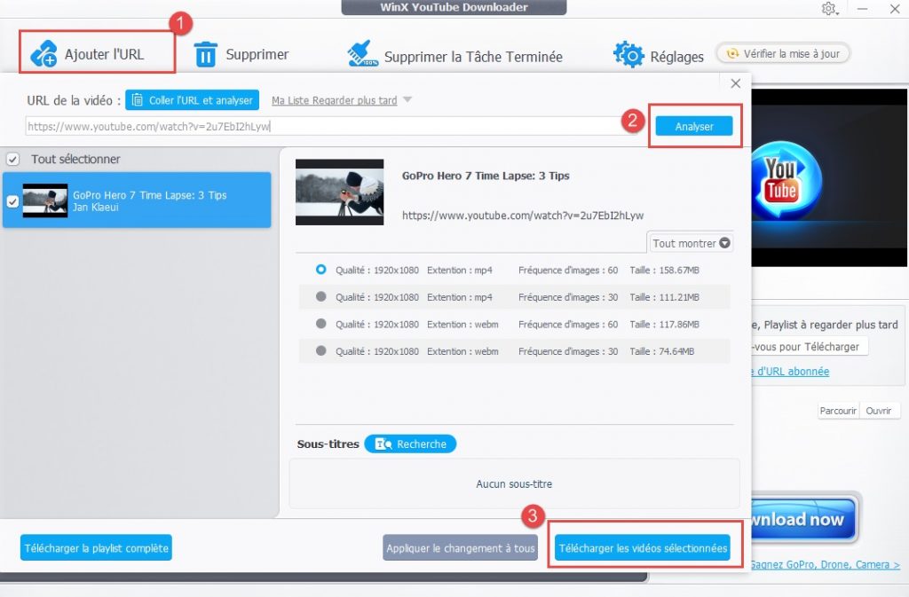Click Appliquer le changement à tous
Image resolution: width=909 pixels, height=597 pixels.
point(461,548)
